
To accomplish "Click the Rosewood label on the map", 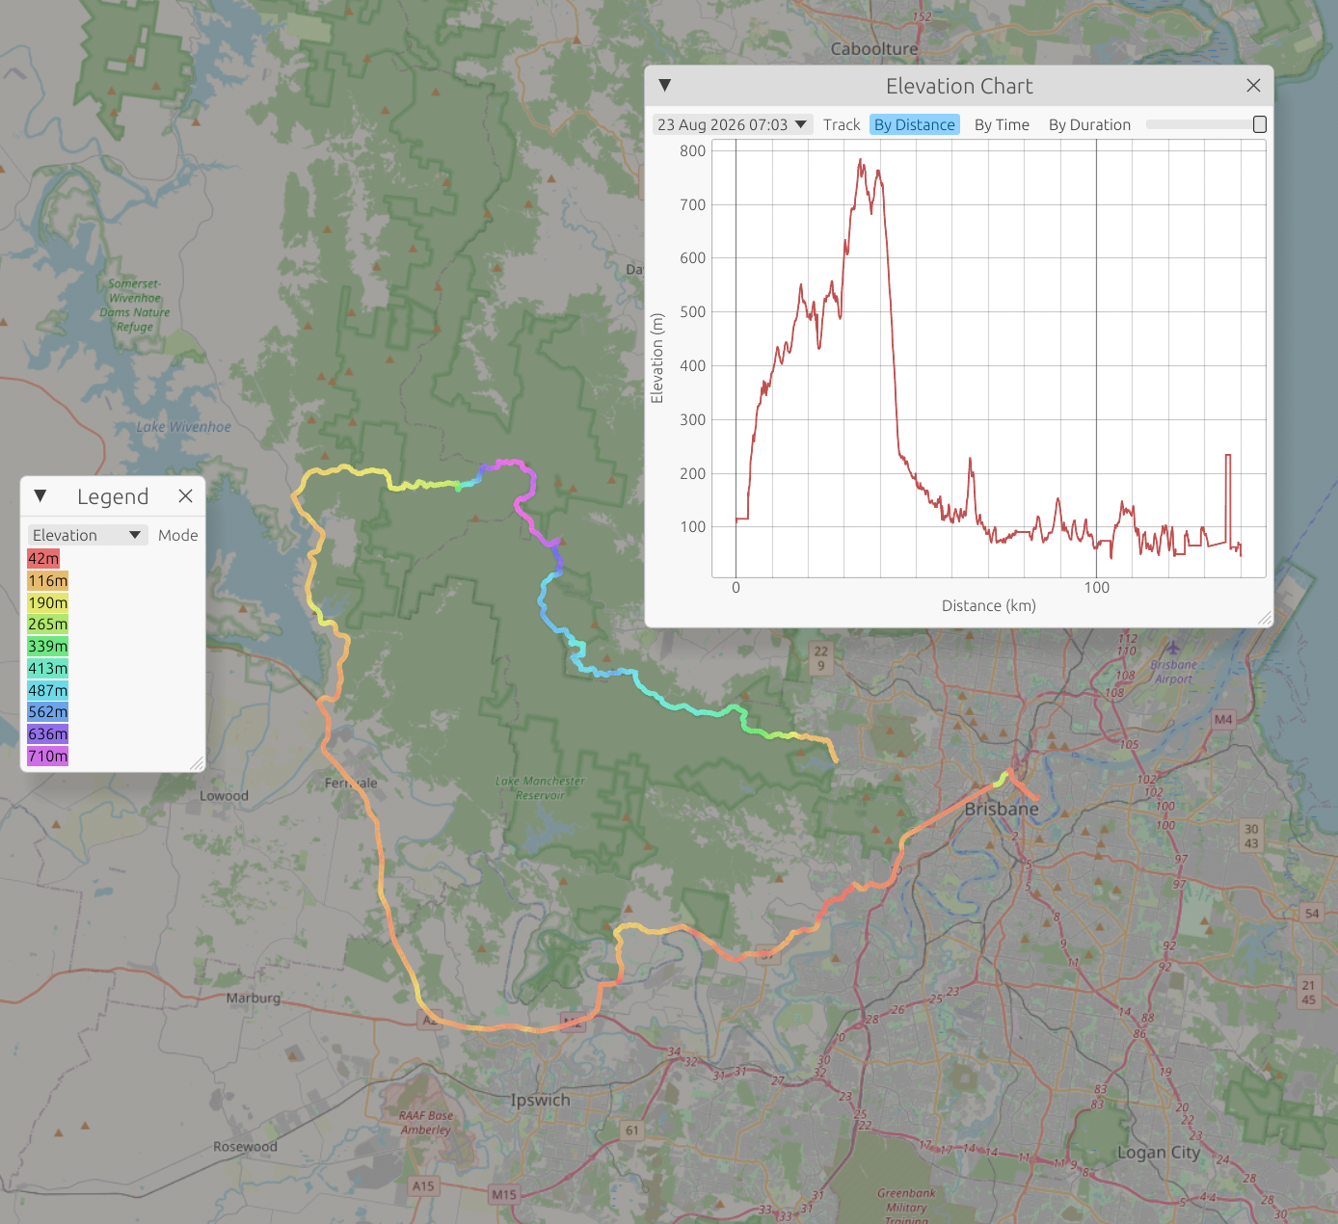I will click(x=245, y=1147).
